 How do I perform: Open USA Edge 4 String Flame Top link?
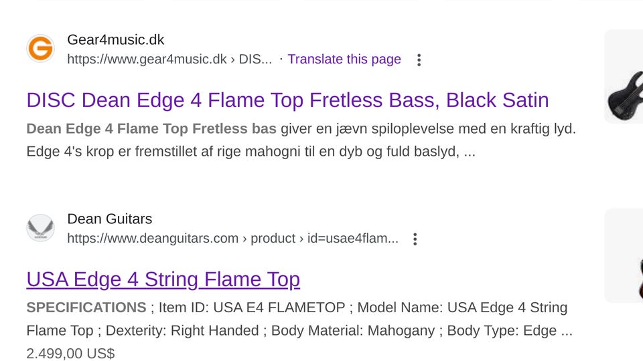click(x=163, y=279)
